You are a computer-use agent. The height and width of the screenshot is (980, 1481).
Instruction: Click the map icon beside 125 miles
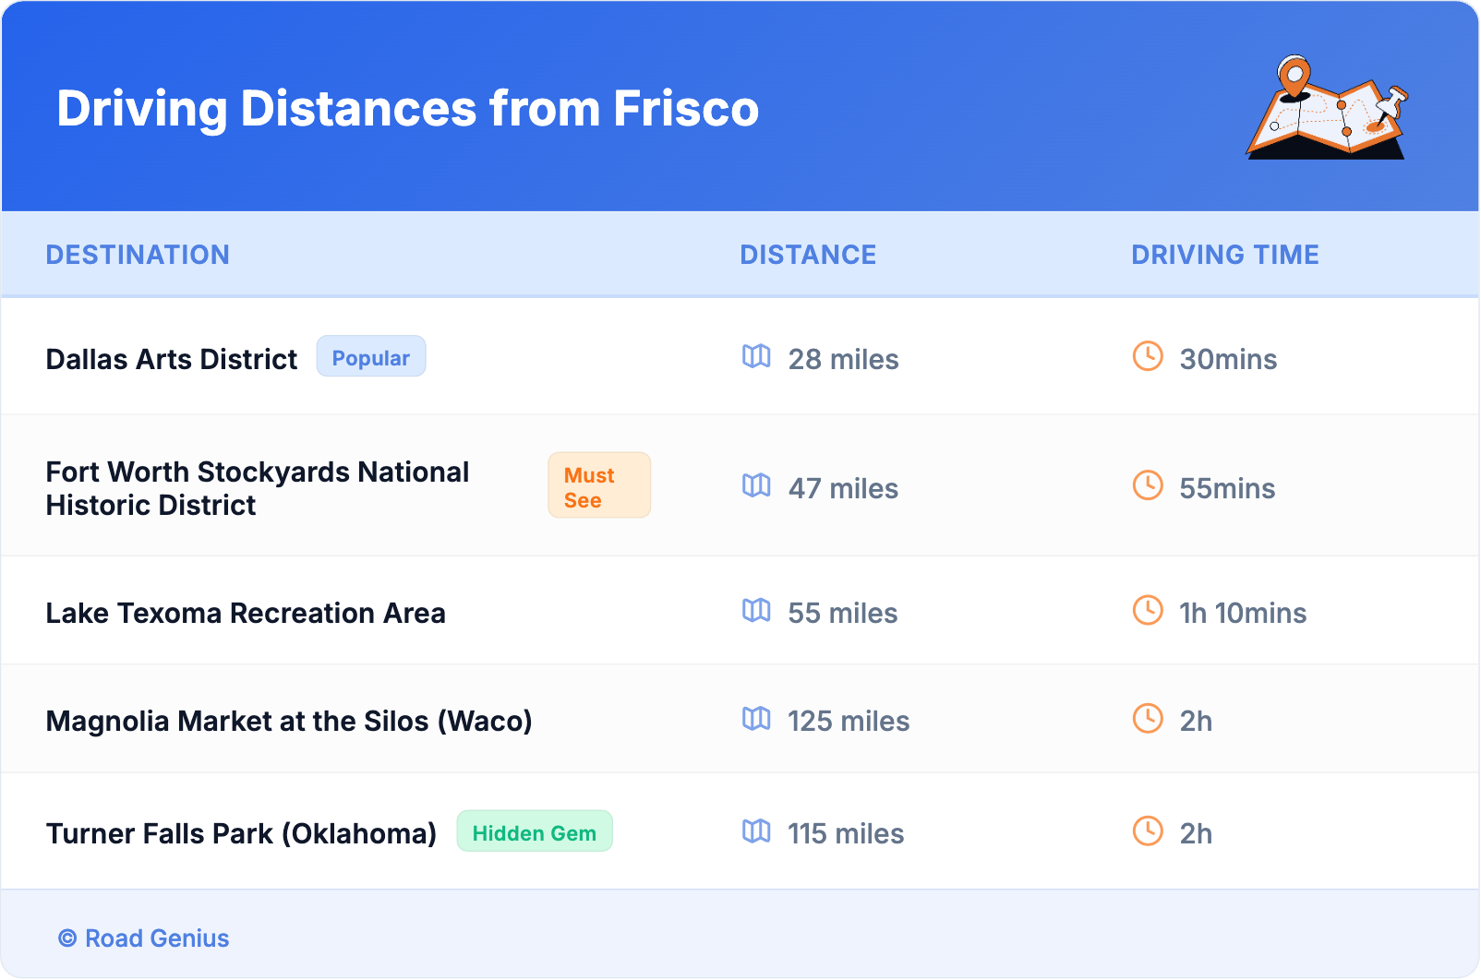pyautogui.click(x=756, y=718)
